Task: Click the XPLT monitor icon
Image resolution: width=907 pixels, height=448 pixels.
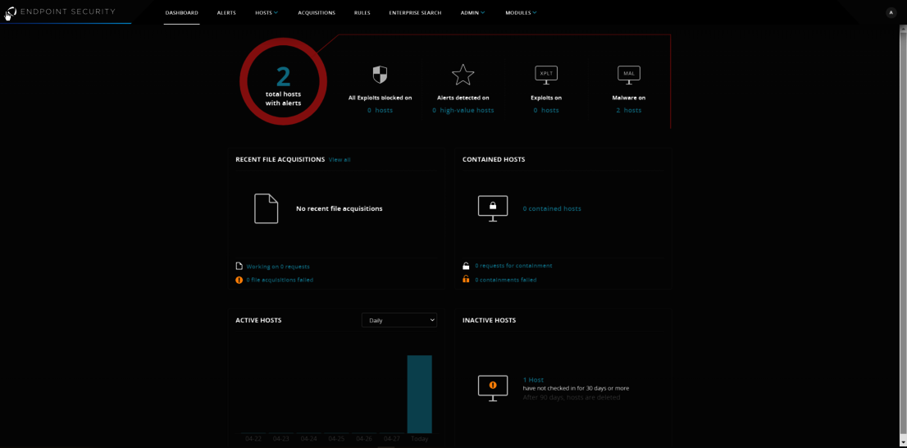Action: [546, 75]
